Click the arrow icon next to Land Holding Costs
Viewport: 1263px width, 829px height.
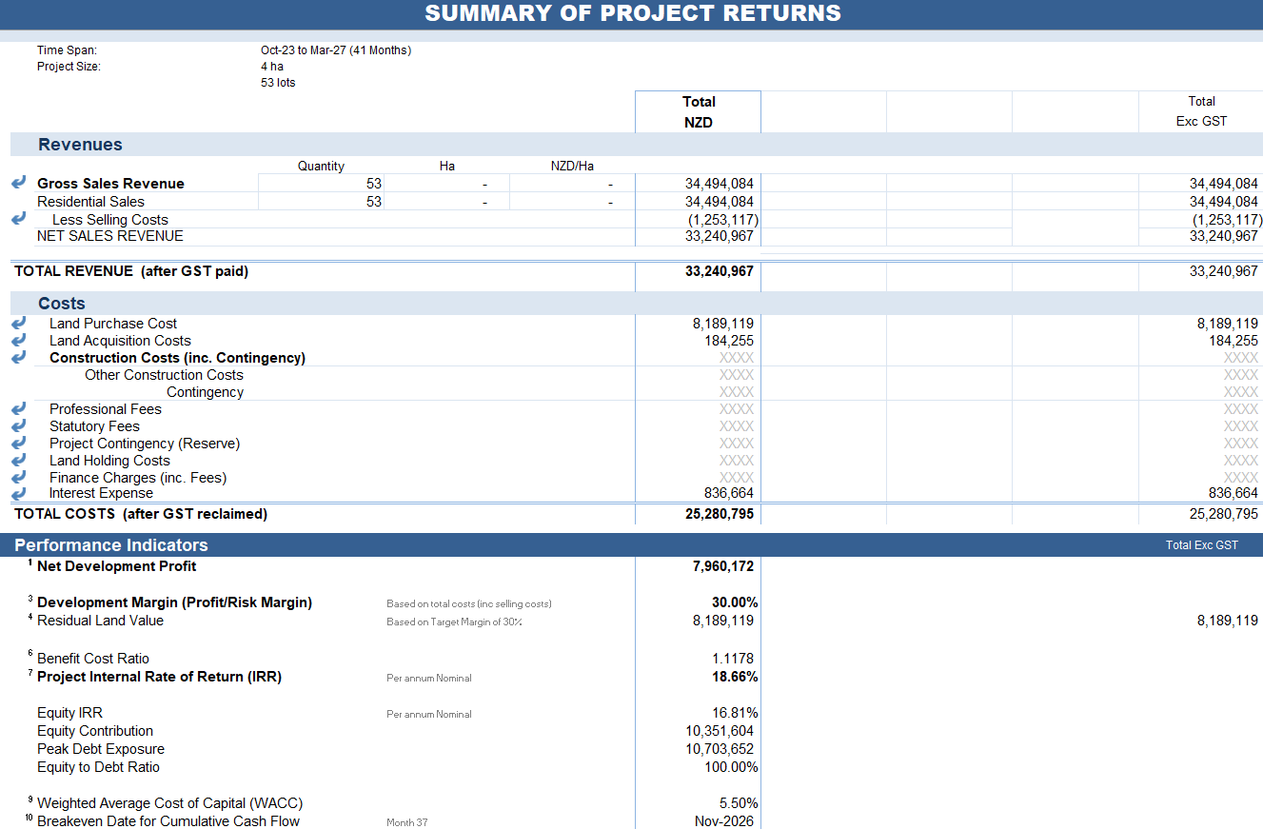point(19,461)
